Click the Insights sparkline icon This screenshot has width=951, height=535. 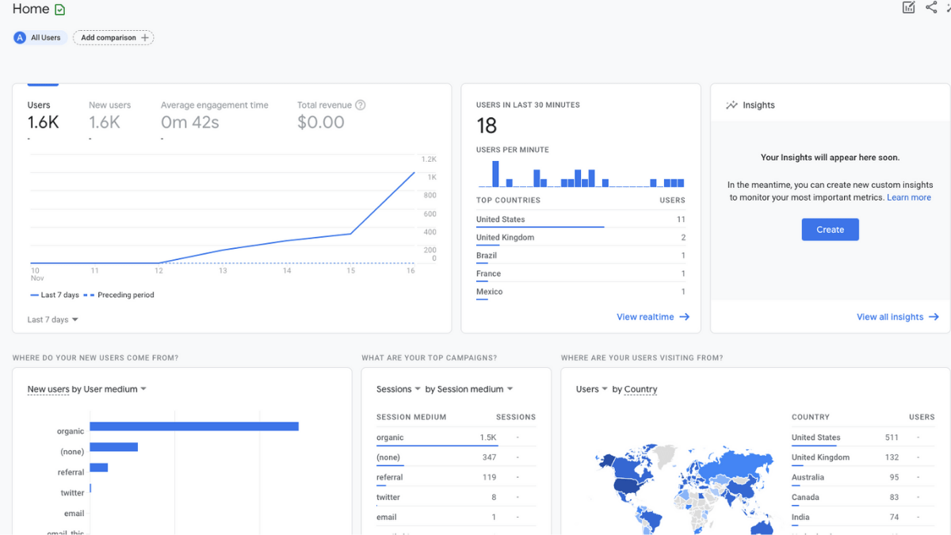[x=731, y=105]
